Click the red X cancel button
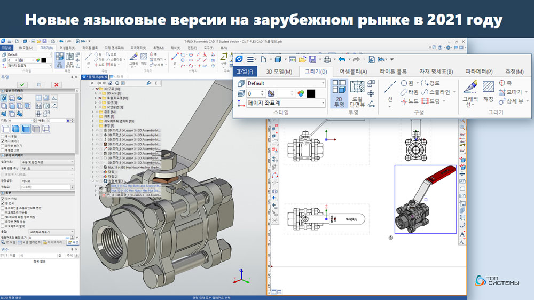Image resolution: width=534 pixels, height=300 pixels. [57, 84]
